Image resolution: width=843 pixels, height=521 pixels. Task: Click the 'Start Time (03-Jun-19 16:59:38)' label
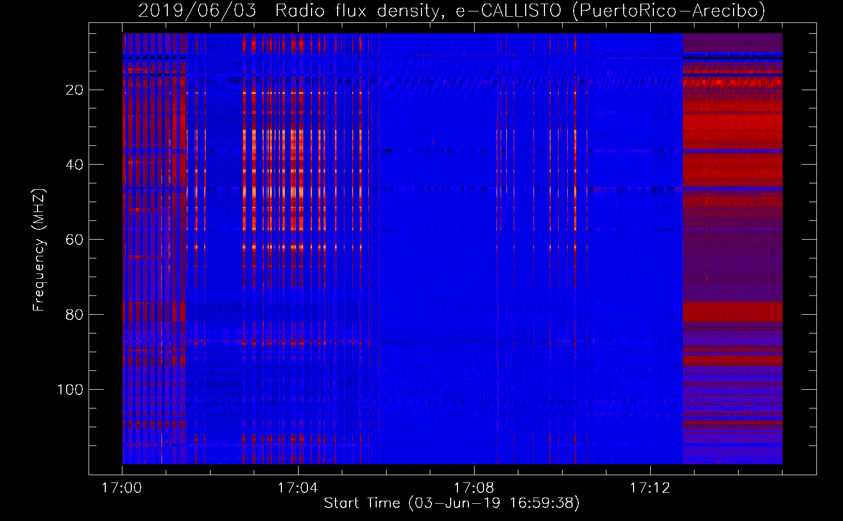coord(452,503)
